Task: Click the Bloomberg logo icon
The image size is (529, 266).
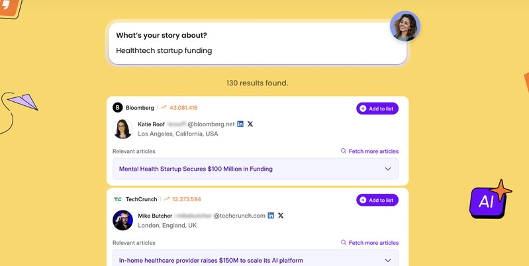Action: 118,108
